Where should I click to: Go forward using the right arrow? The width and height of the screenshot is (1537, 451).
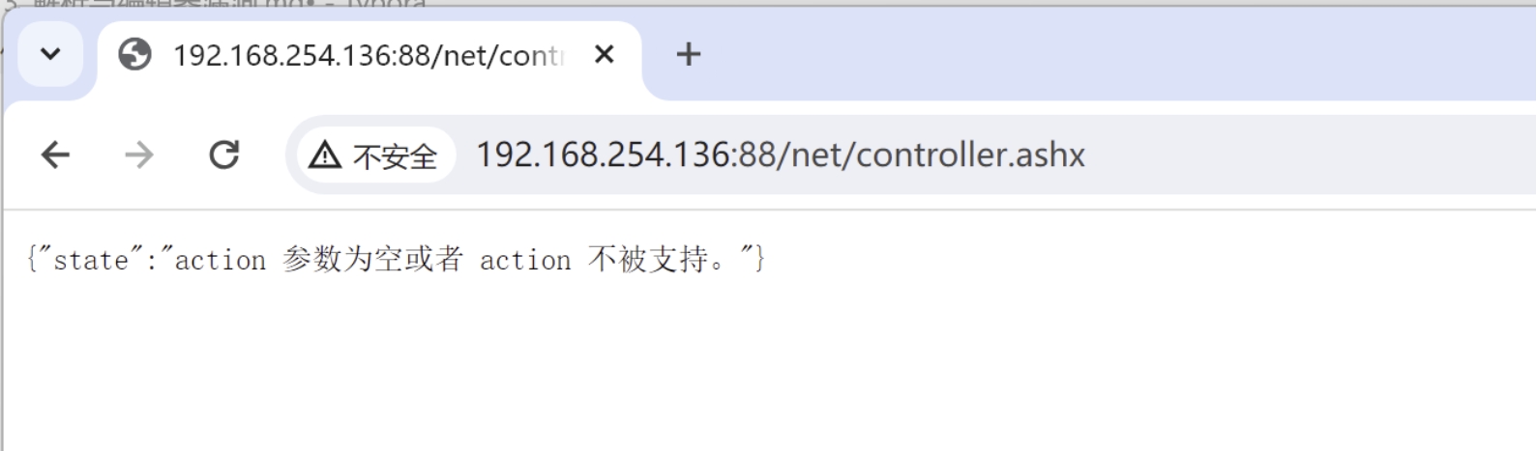(x=139, y=155)
